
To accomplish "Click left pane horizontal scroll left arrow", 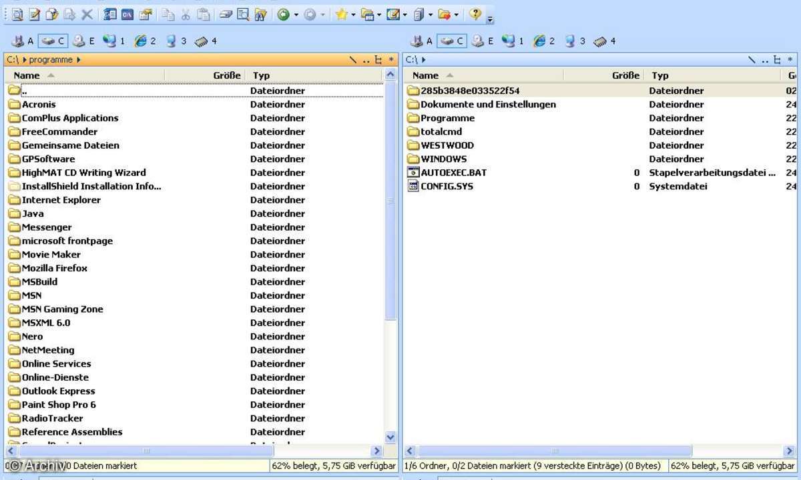I will click(x=11, y=451).
